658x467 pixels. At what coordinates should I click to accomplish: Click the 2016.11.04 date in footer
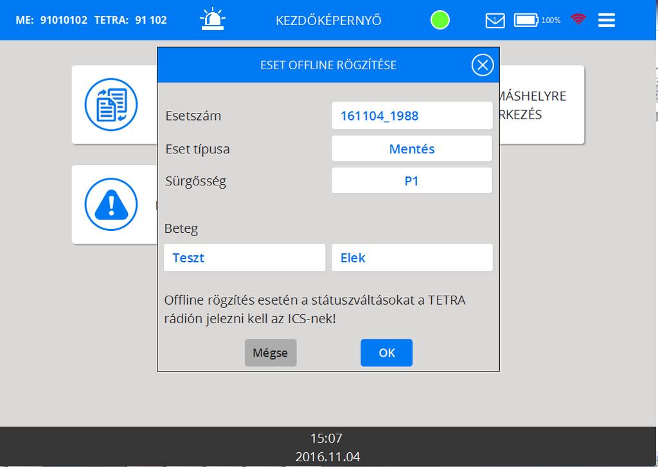(x=328, y=457)
